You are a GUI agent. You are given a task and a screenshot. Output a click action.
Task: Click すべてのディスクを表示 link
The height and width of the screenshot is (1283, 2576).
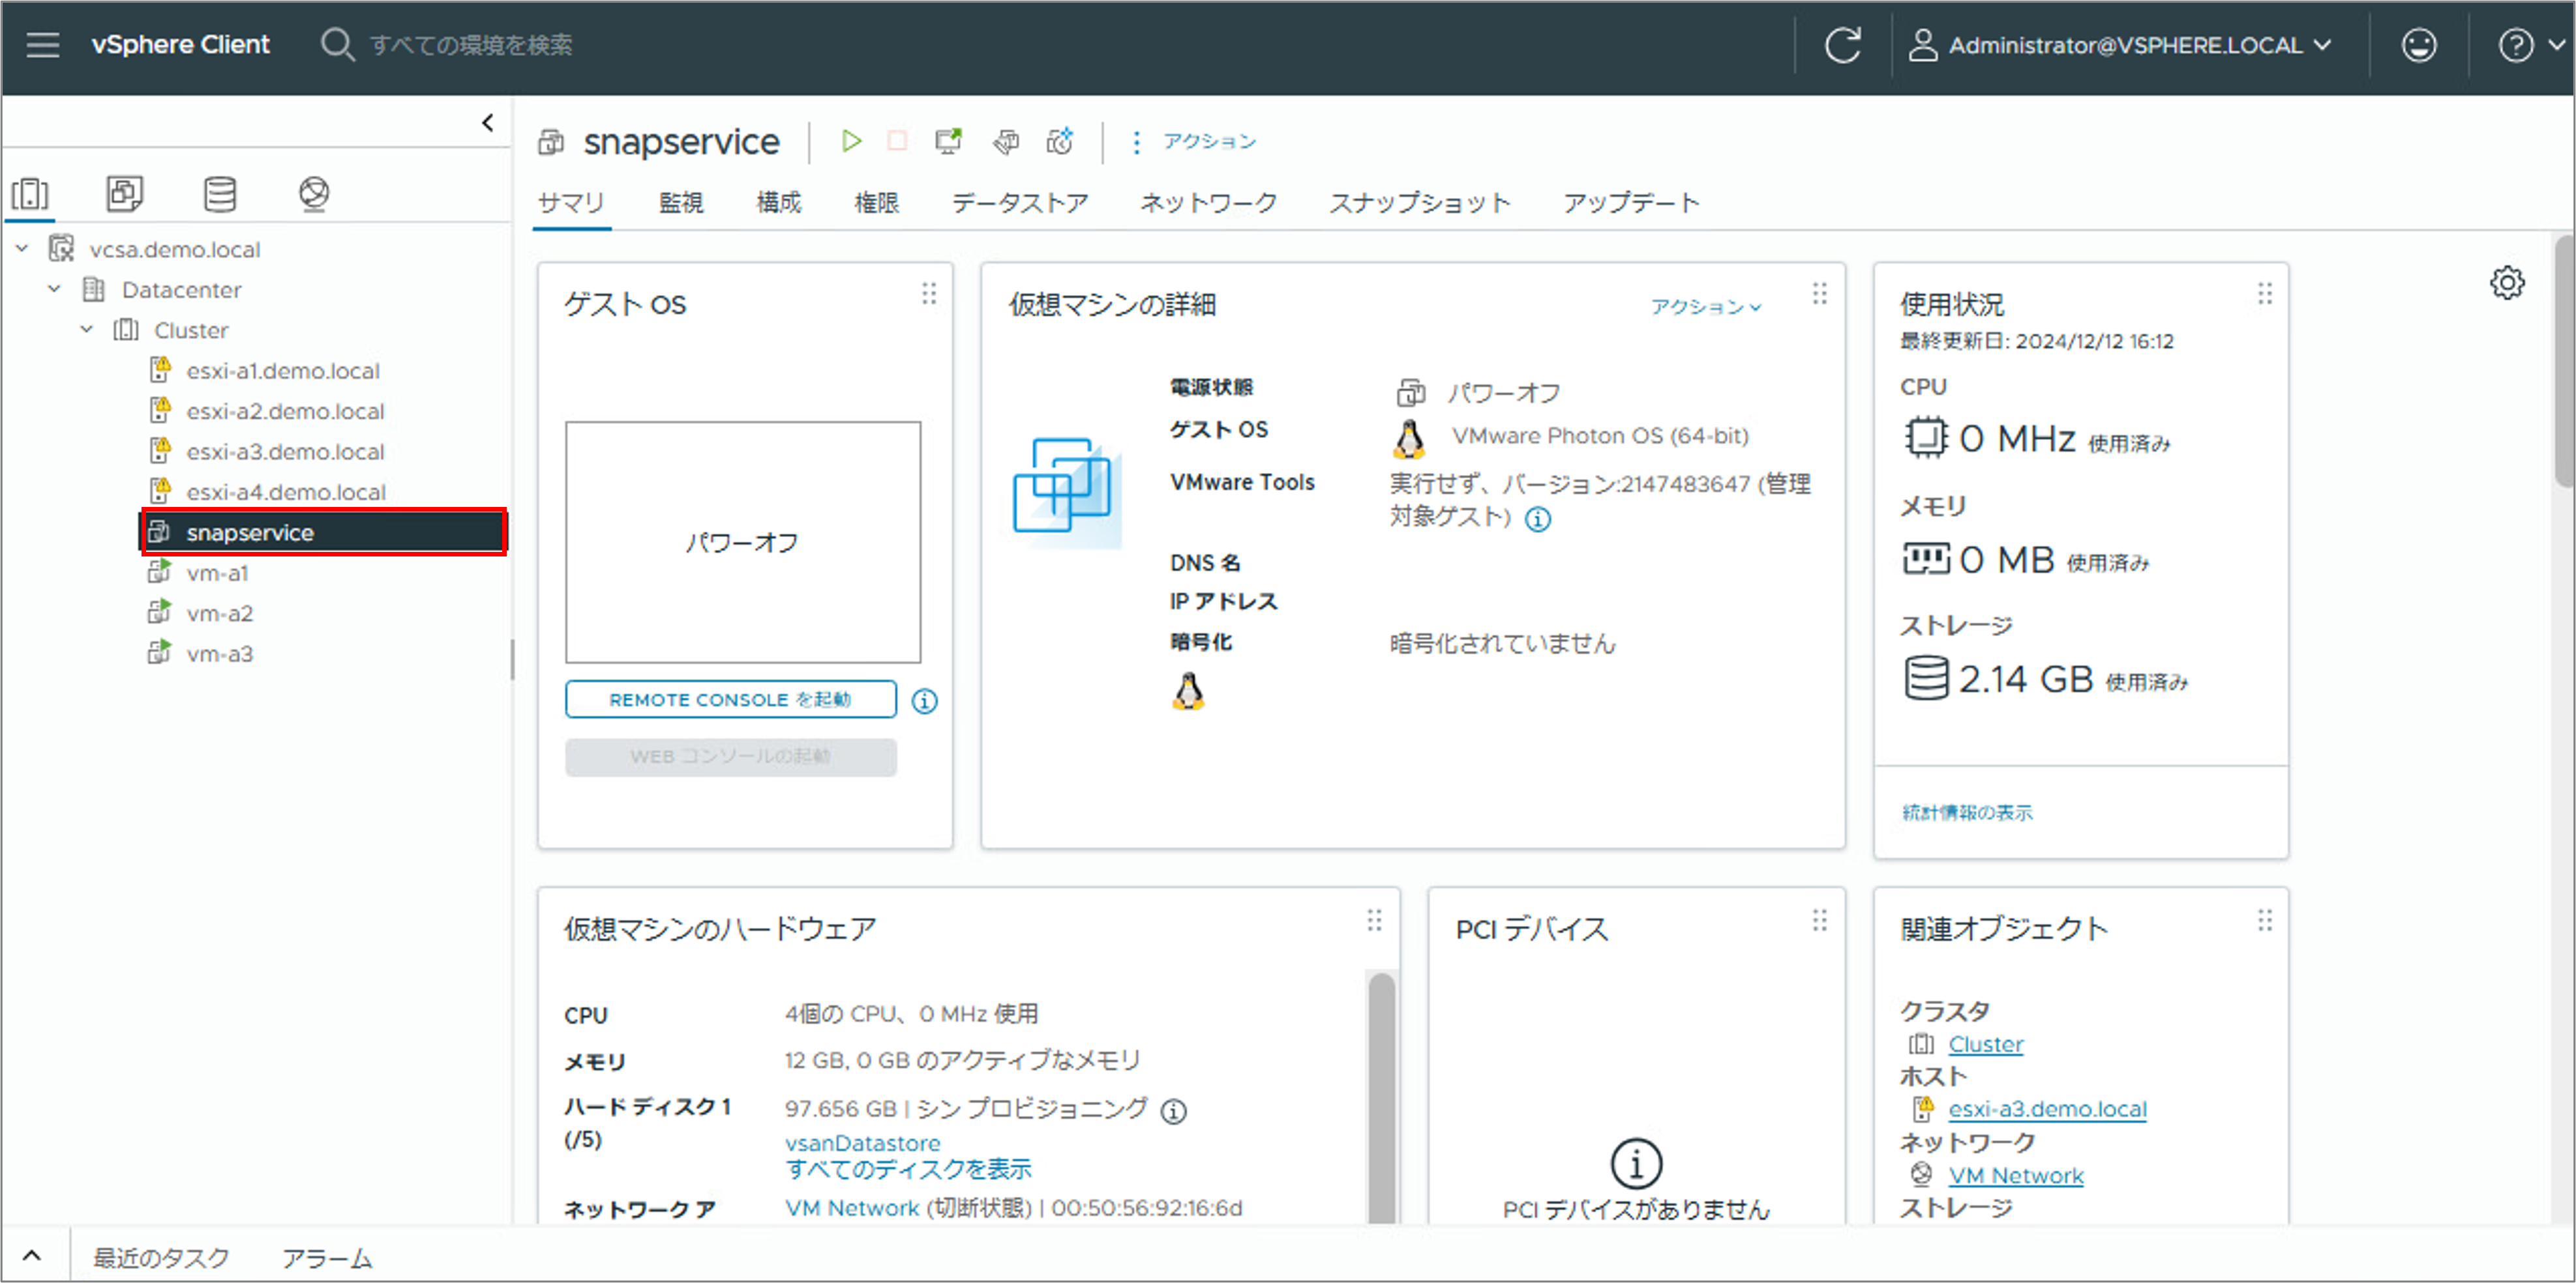pyautogui.click(x=908, y=1169)
